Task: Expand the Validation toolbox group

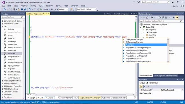Action: pos(3,94)
